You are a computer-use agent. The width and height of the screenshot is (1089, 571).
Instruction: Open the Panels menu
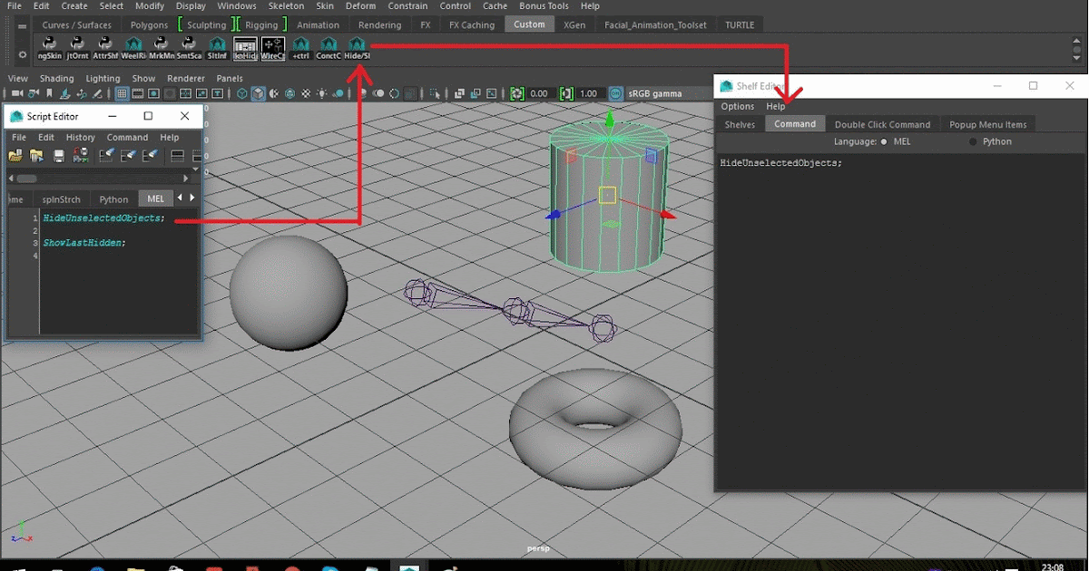click(230, 78)
